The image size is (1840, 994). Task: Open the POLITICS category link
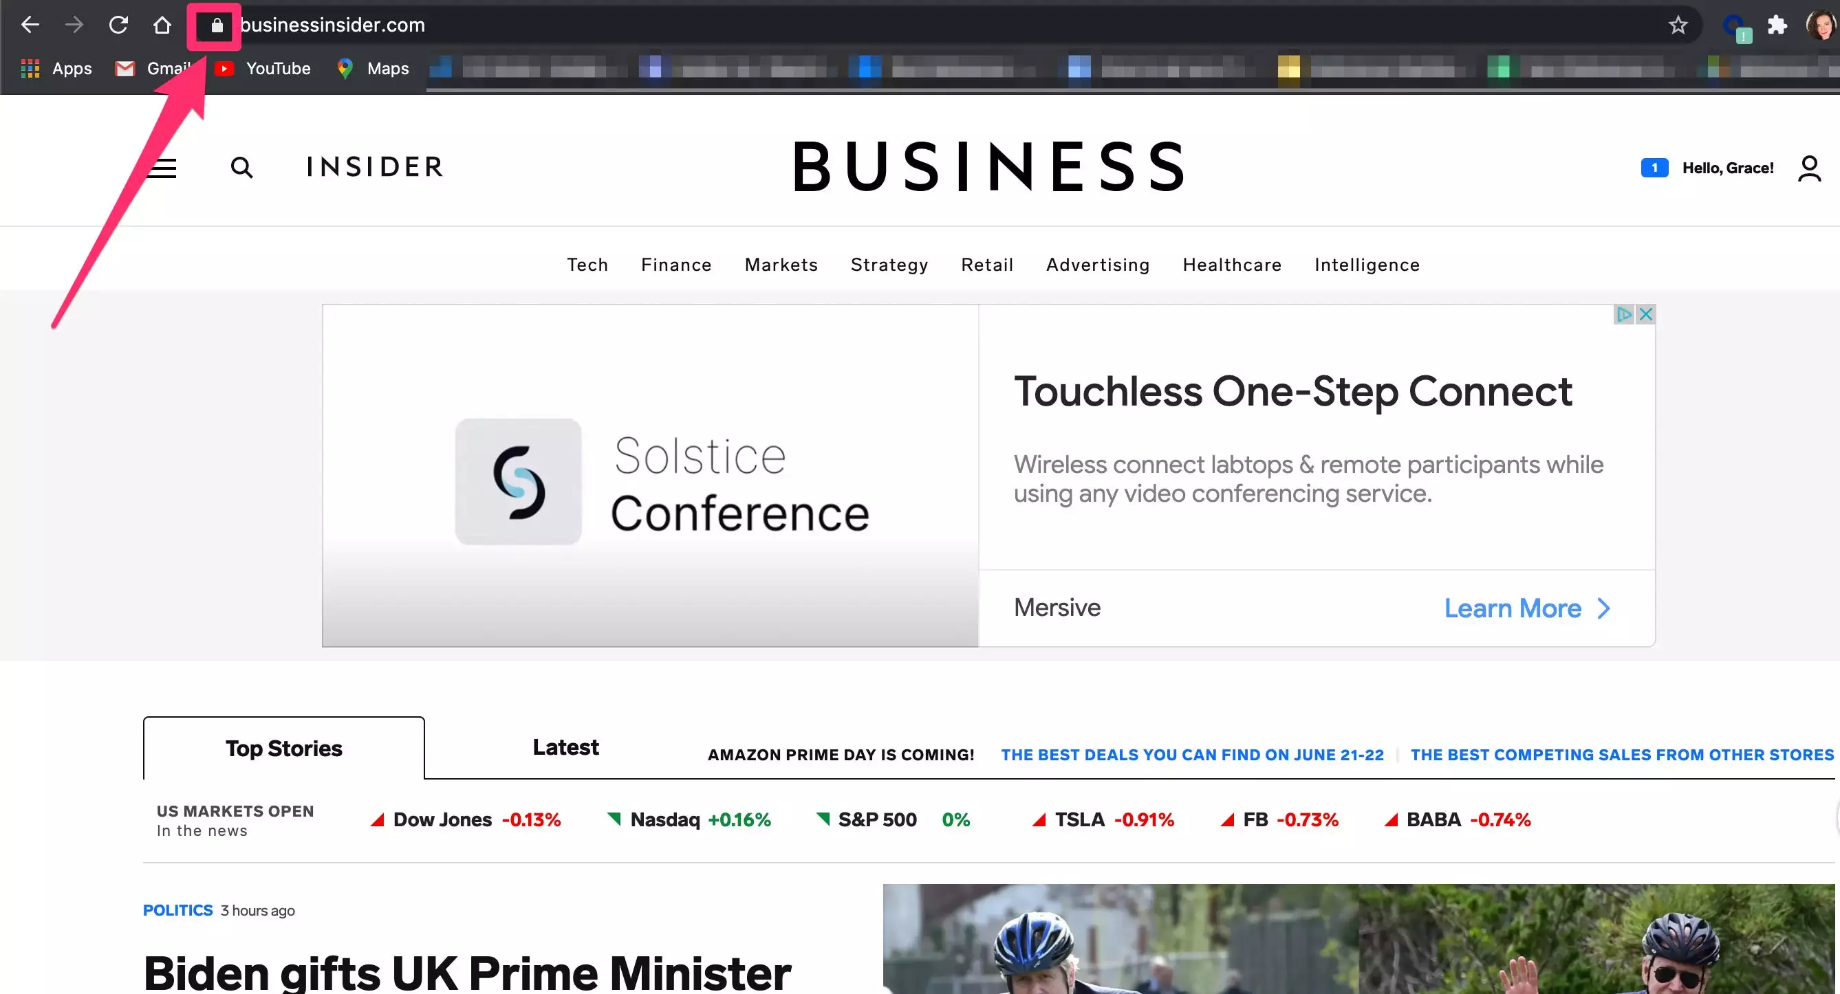[178, 910]
